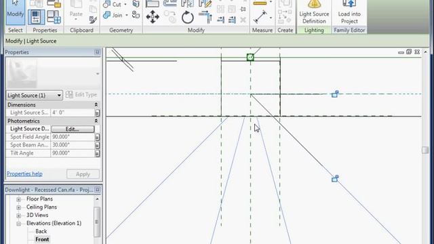Collapse the Dimensions section
The height and width of the screenshot is (244, 434).
(x=96, y=105)
